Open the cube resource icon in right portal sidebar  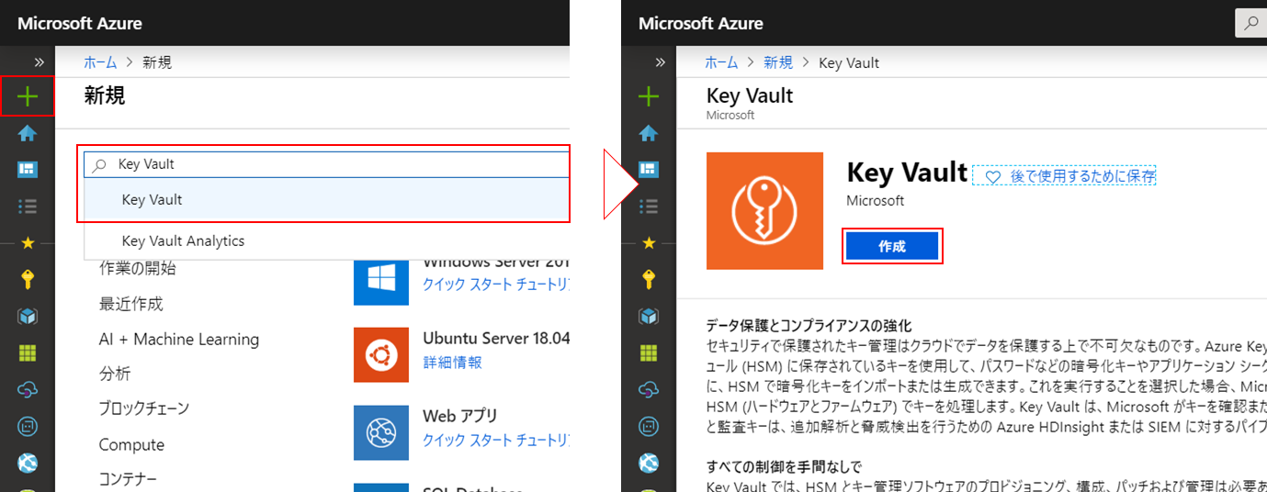[649, 316]
